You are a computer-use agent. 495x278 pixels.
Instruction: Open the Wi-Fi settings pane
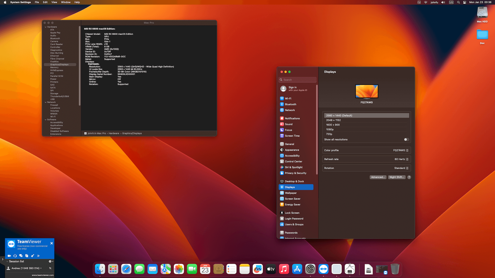296,99
